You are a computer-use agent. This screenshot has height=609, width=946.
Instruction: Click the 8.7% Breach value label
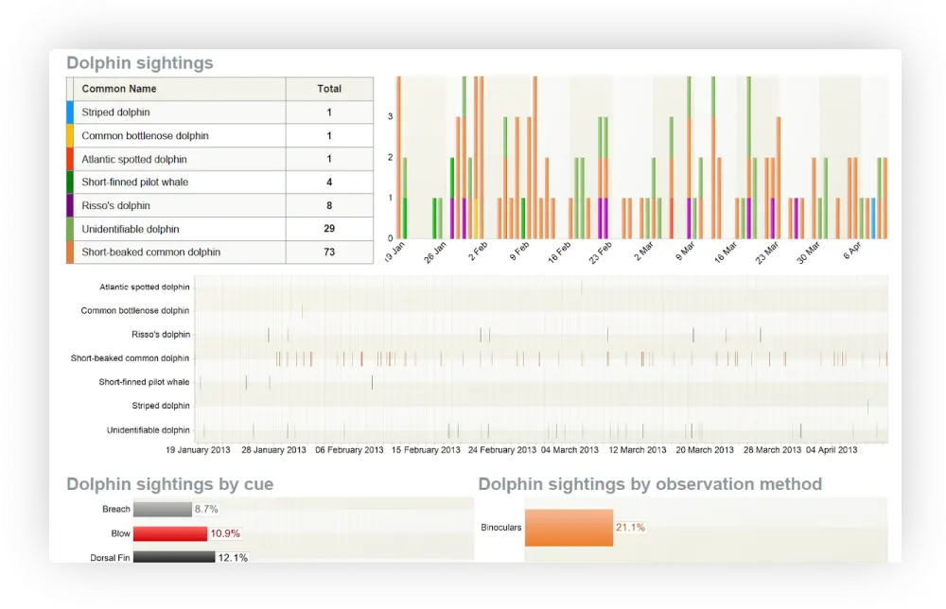pos(206,510)
